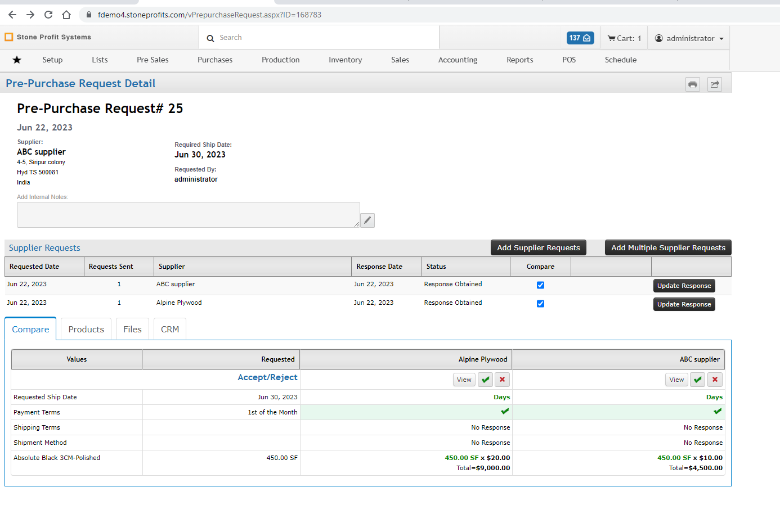The height and width of the screenshot is (523, 780).
Task: Switch to the Compare tab
Action: [30, 329]
